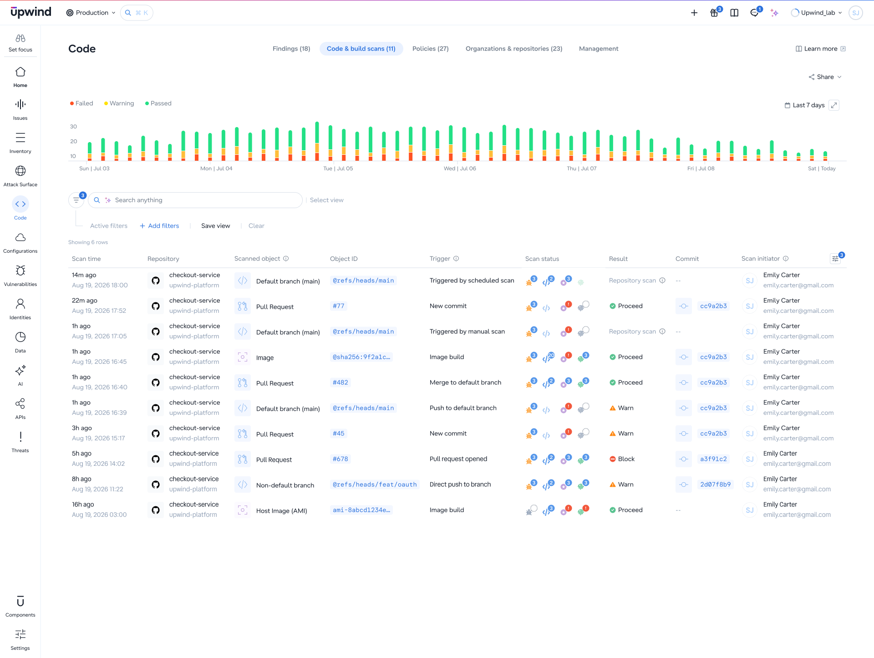874x658 pixels.
Task: Open Identities in sidebar
Action: tap(20, 310)
